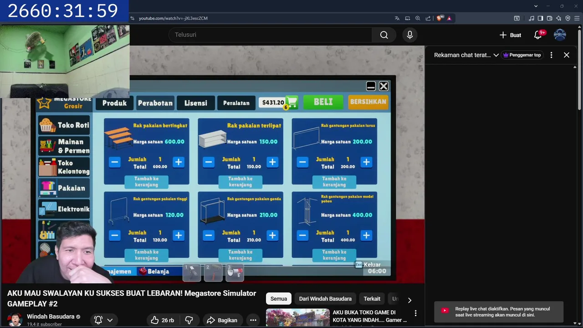
Task: Open live chat options three-dot menu
Action: (x=551, y=55)
